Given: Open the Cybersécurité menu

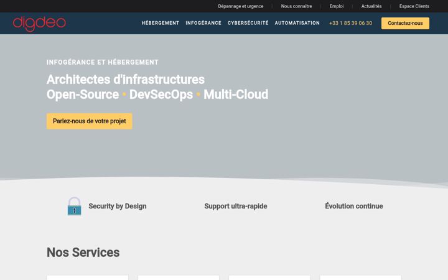Looking at the screenshot, I should (x=248, y=23).
